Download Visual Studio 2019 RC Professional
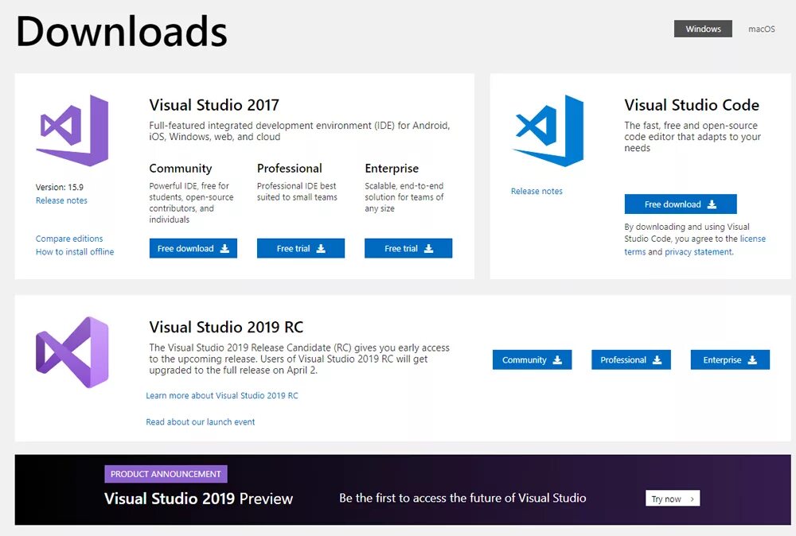The image size is (796, 536). 631,360
